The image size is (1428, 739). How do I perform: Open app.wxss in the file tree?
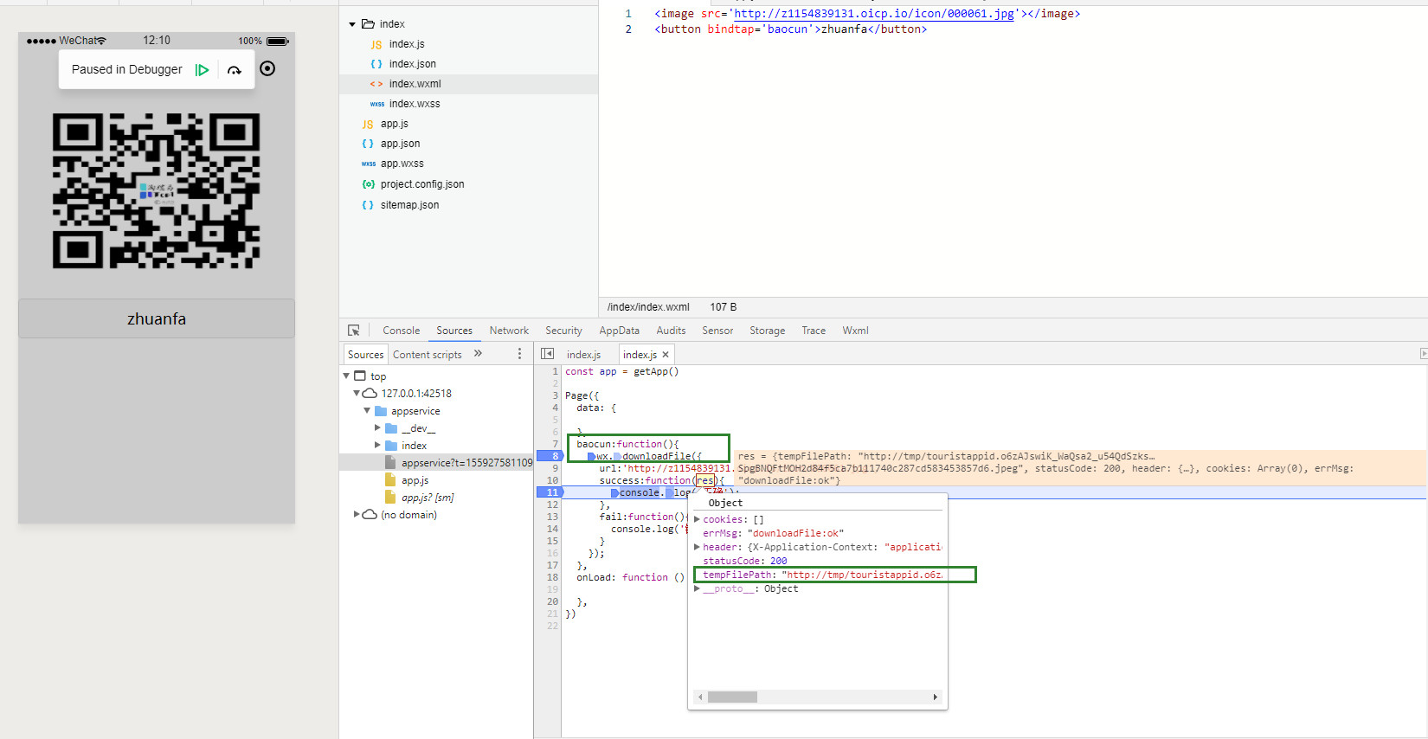(402, 164)
